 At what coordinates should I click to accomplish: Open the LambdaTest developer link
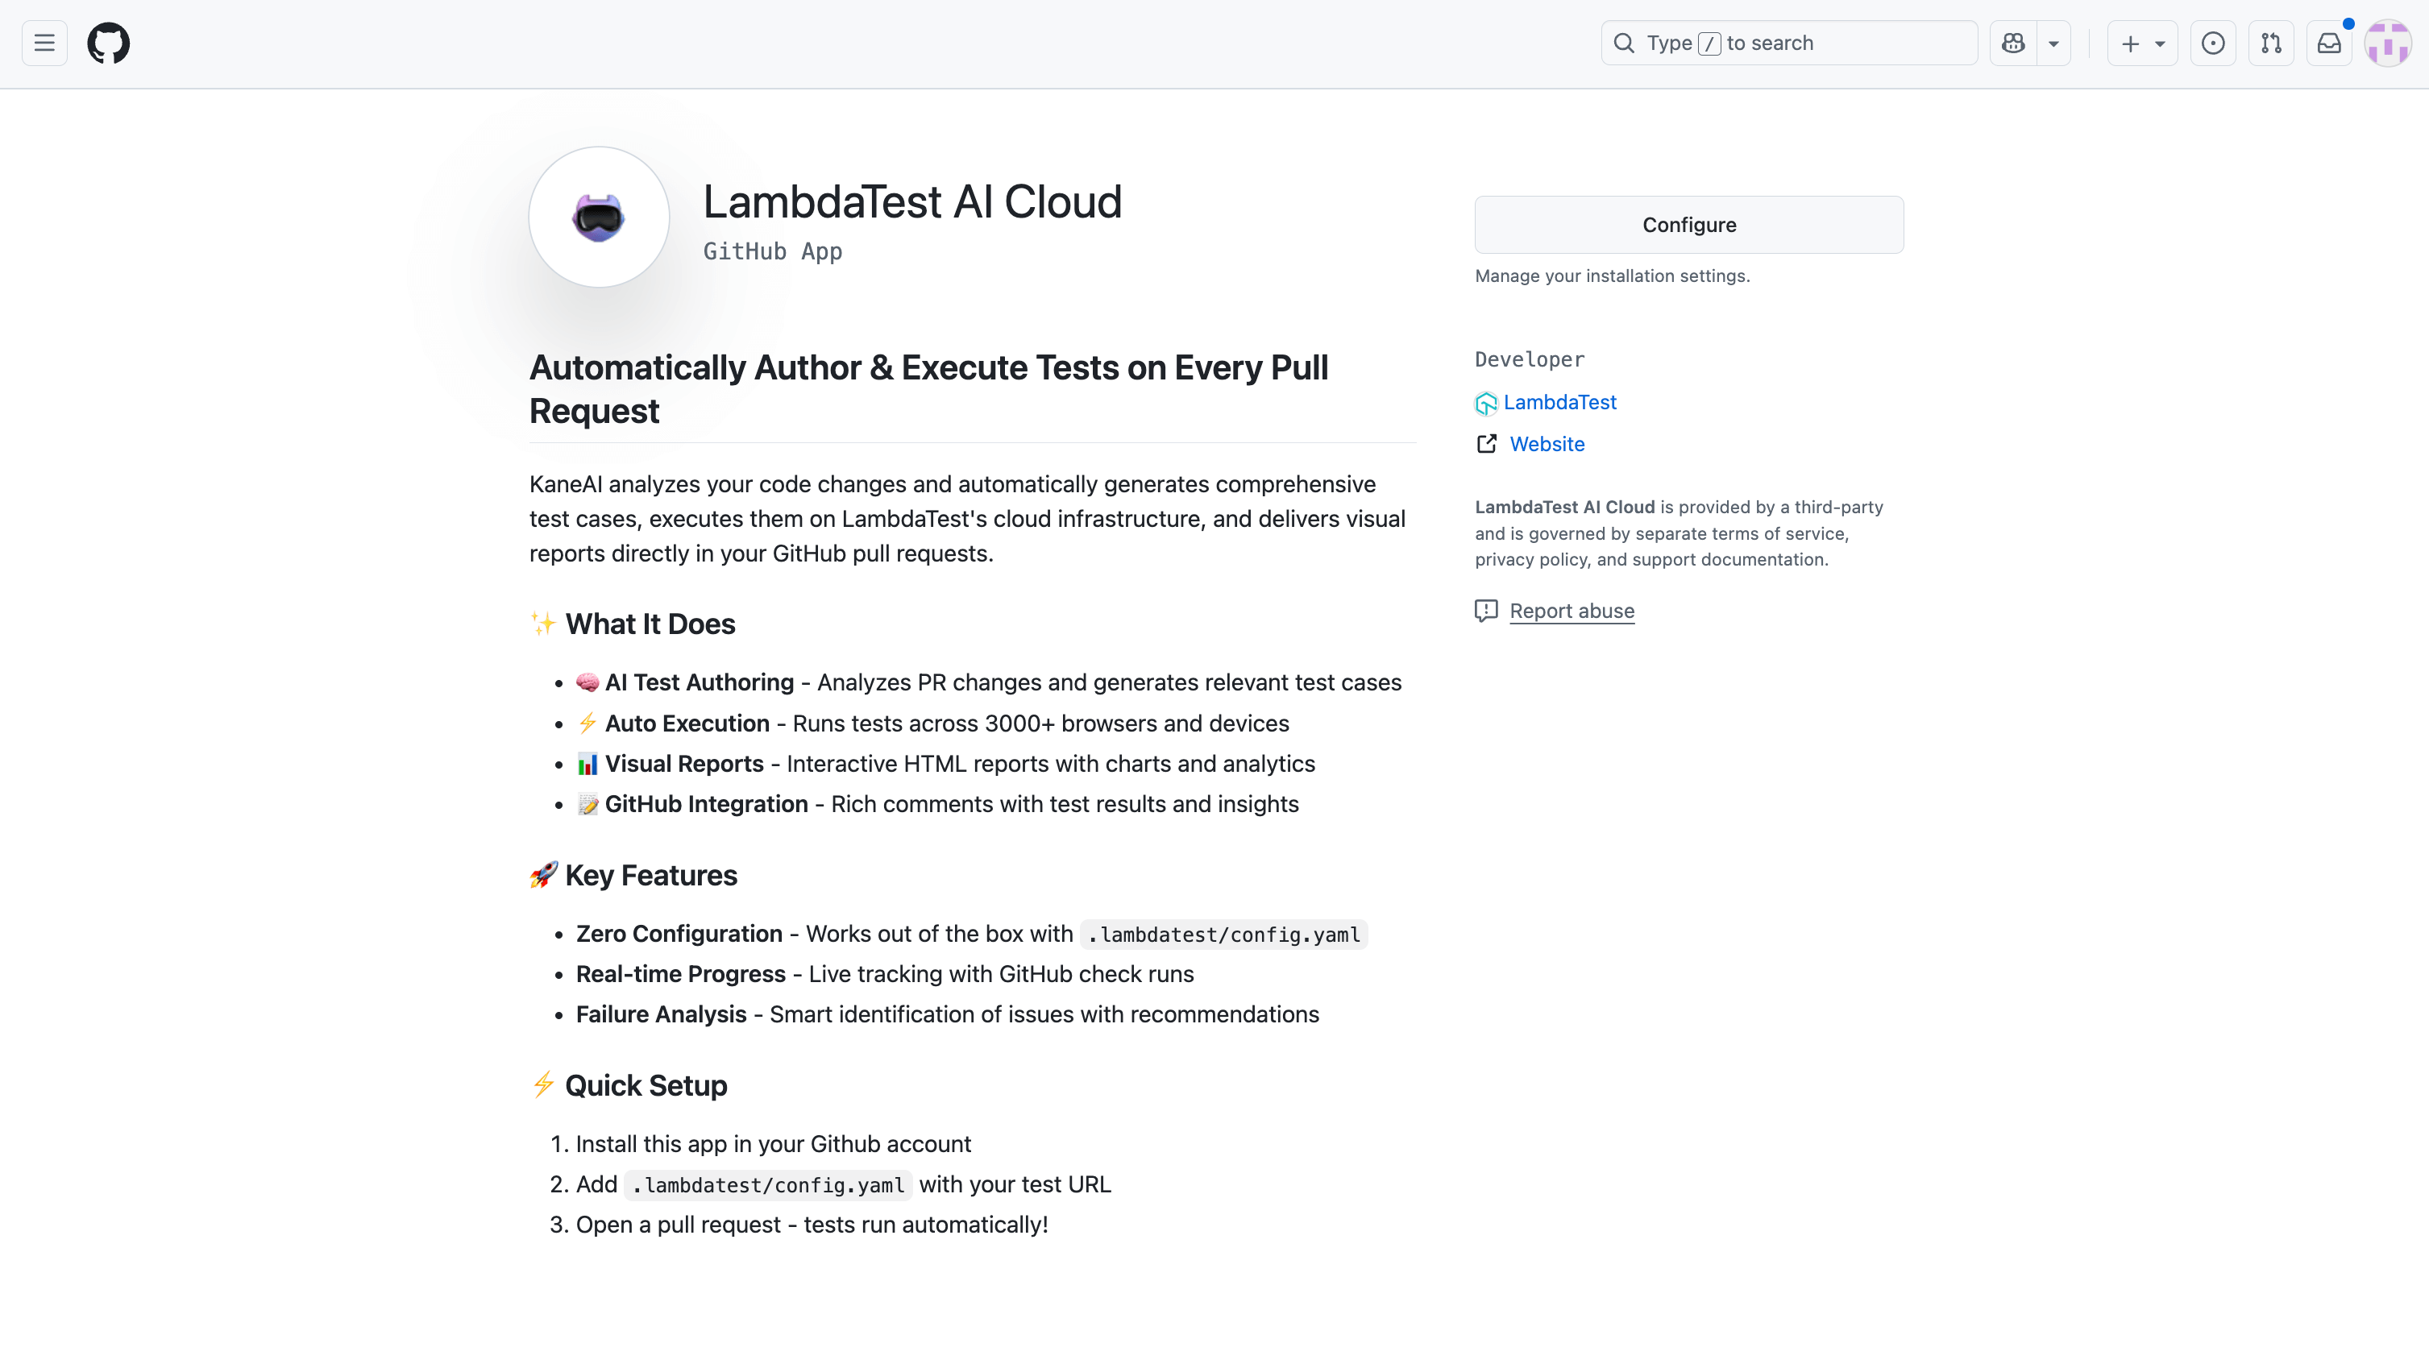tap(1559, 403)
